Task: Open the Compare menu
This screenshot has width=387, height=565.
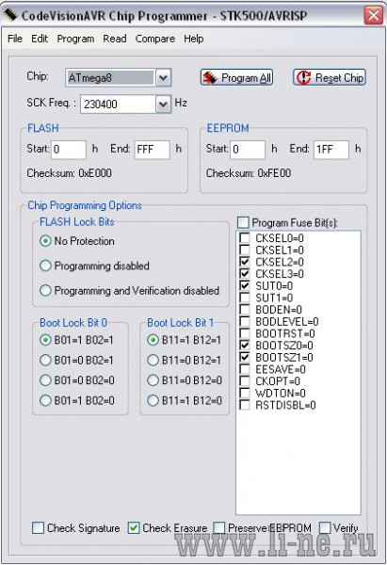Action: tap(155, 39)
